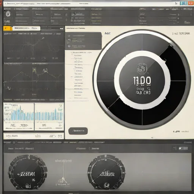The width and height of the screenshot is (194, 194).
Task: Click the emblem icon inside the large dial
Action: (142, 69)
